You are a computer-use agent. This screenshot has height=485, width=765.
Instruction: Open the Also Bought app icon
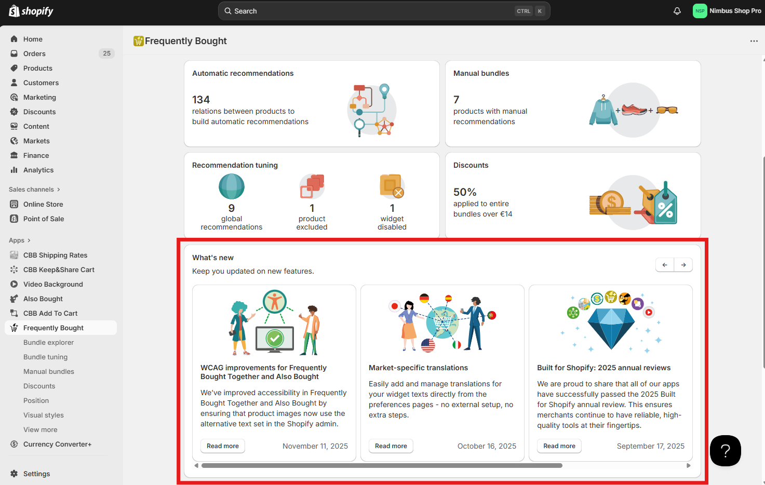coord(14,299)
